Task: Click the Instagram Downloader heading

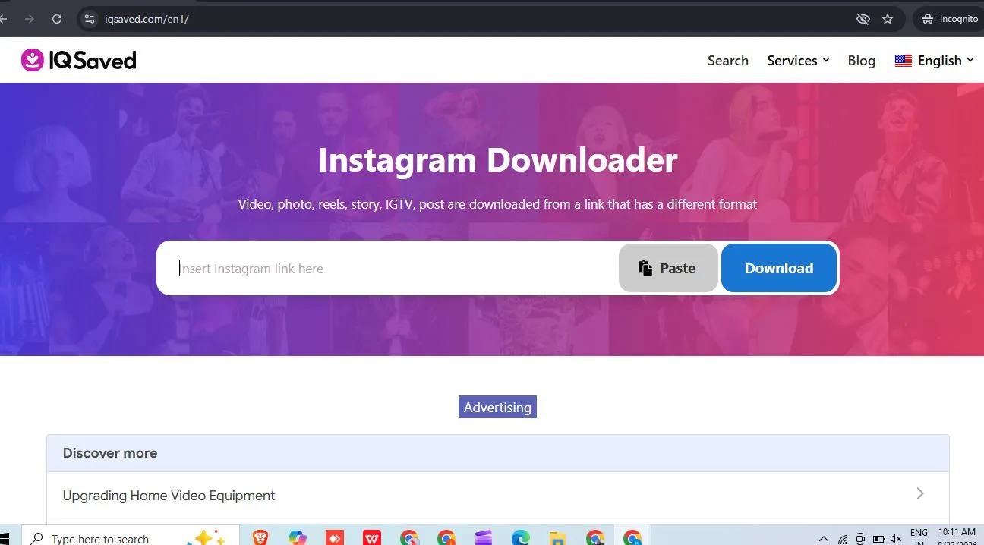Action: [x=497, y=160]
